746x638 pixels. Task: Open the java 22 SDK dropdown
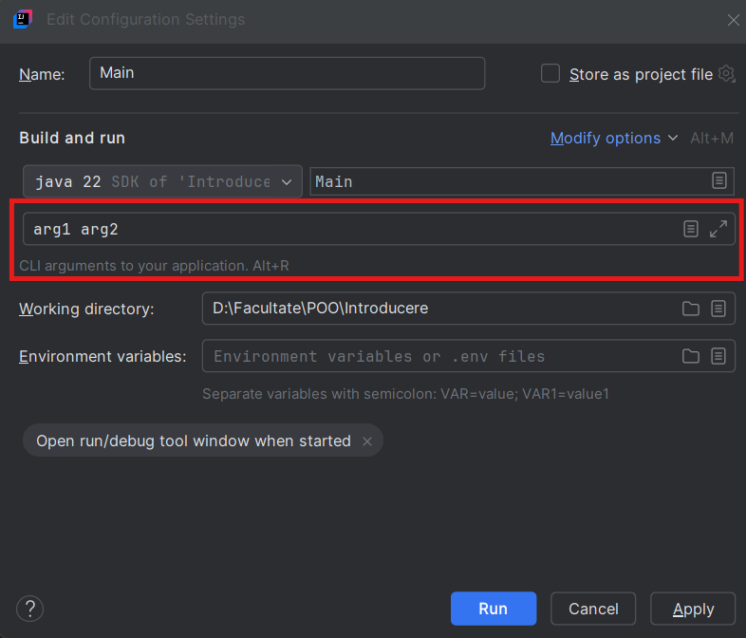162,181
